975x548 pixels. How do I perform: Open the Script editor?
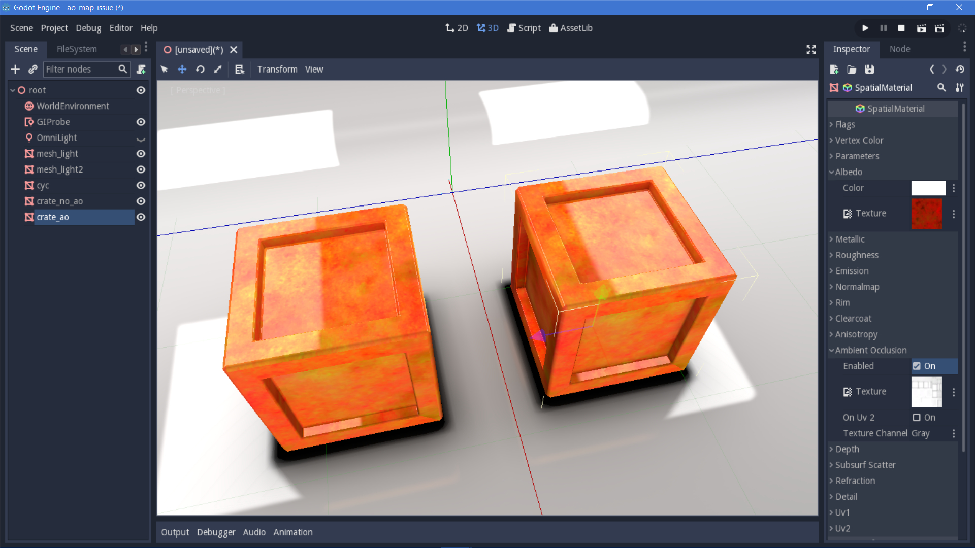click(524, 28)
